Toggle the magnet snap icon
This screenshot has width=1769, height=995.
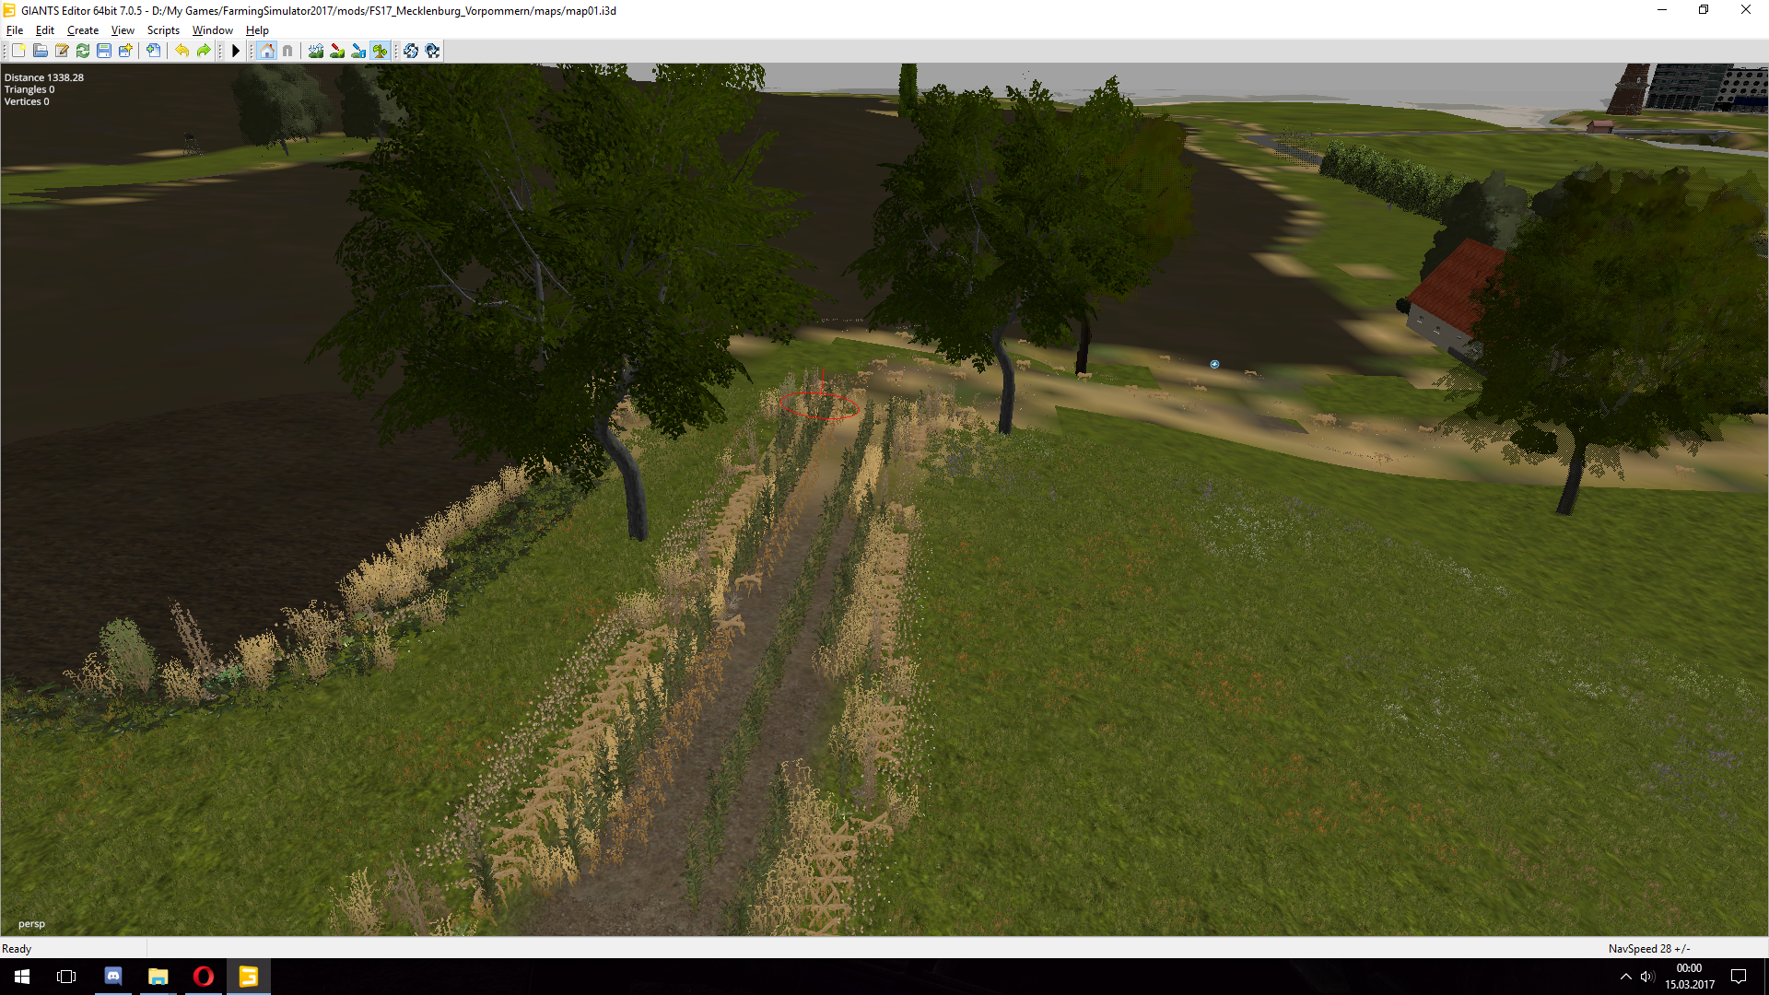point(287,51)
